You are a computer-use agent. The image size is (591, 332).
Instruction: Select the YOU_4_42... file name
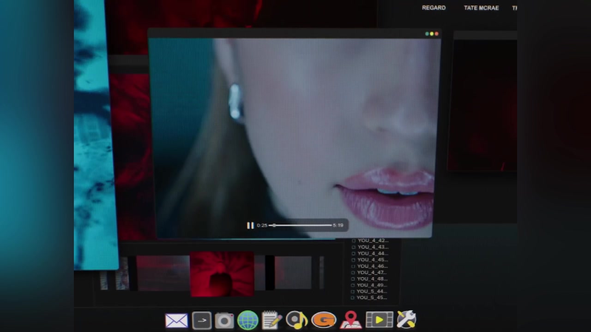click(x=373, y=241)
